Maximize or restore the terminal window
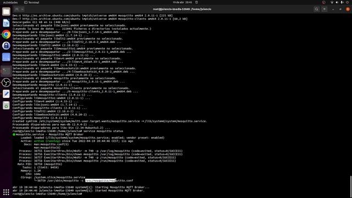 pyautogui.click(x=340, y=9)
